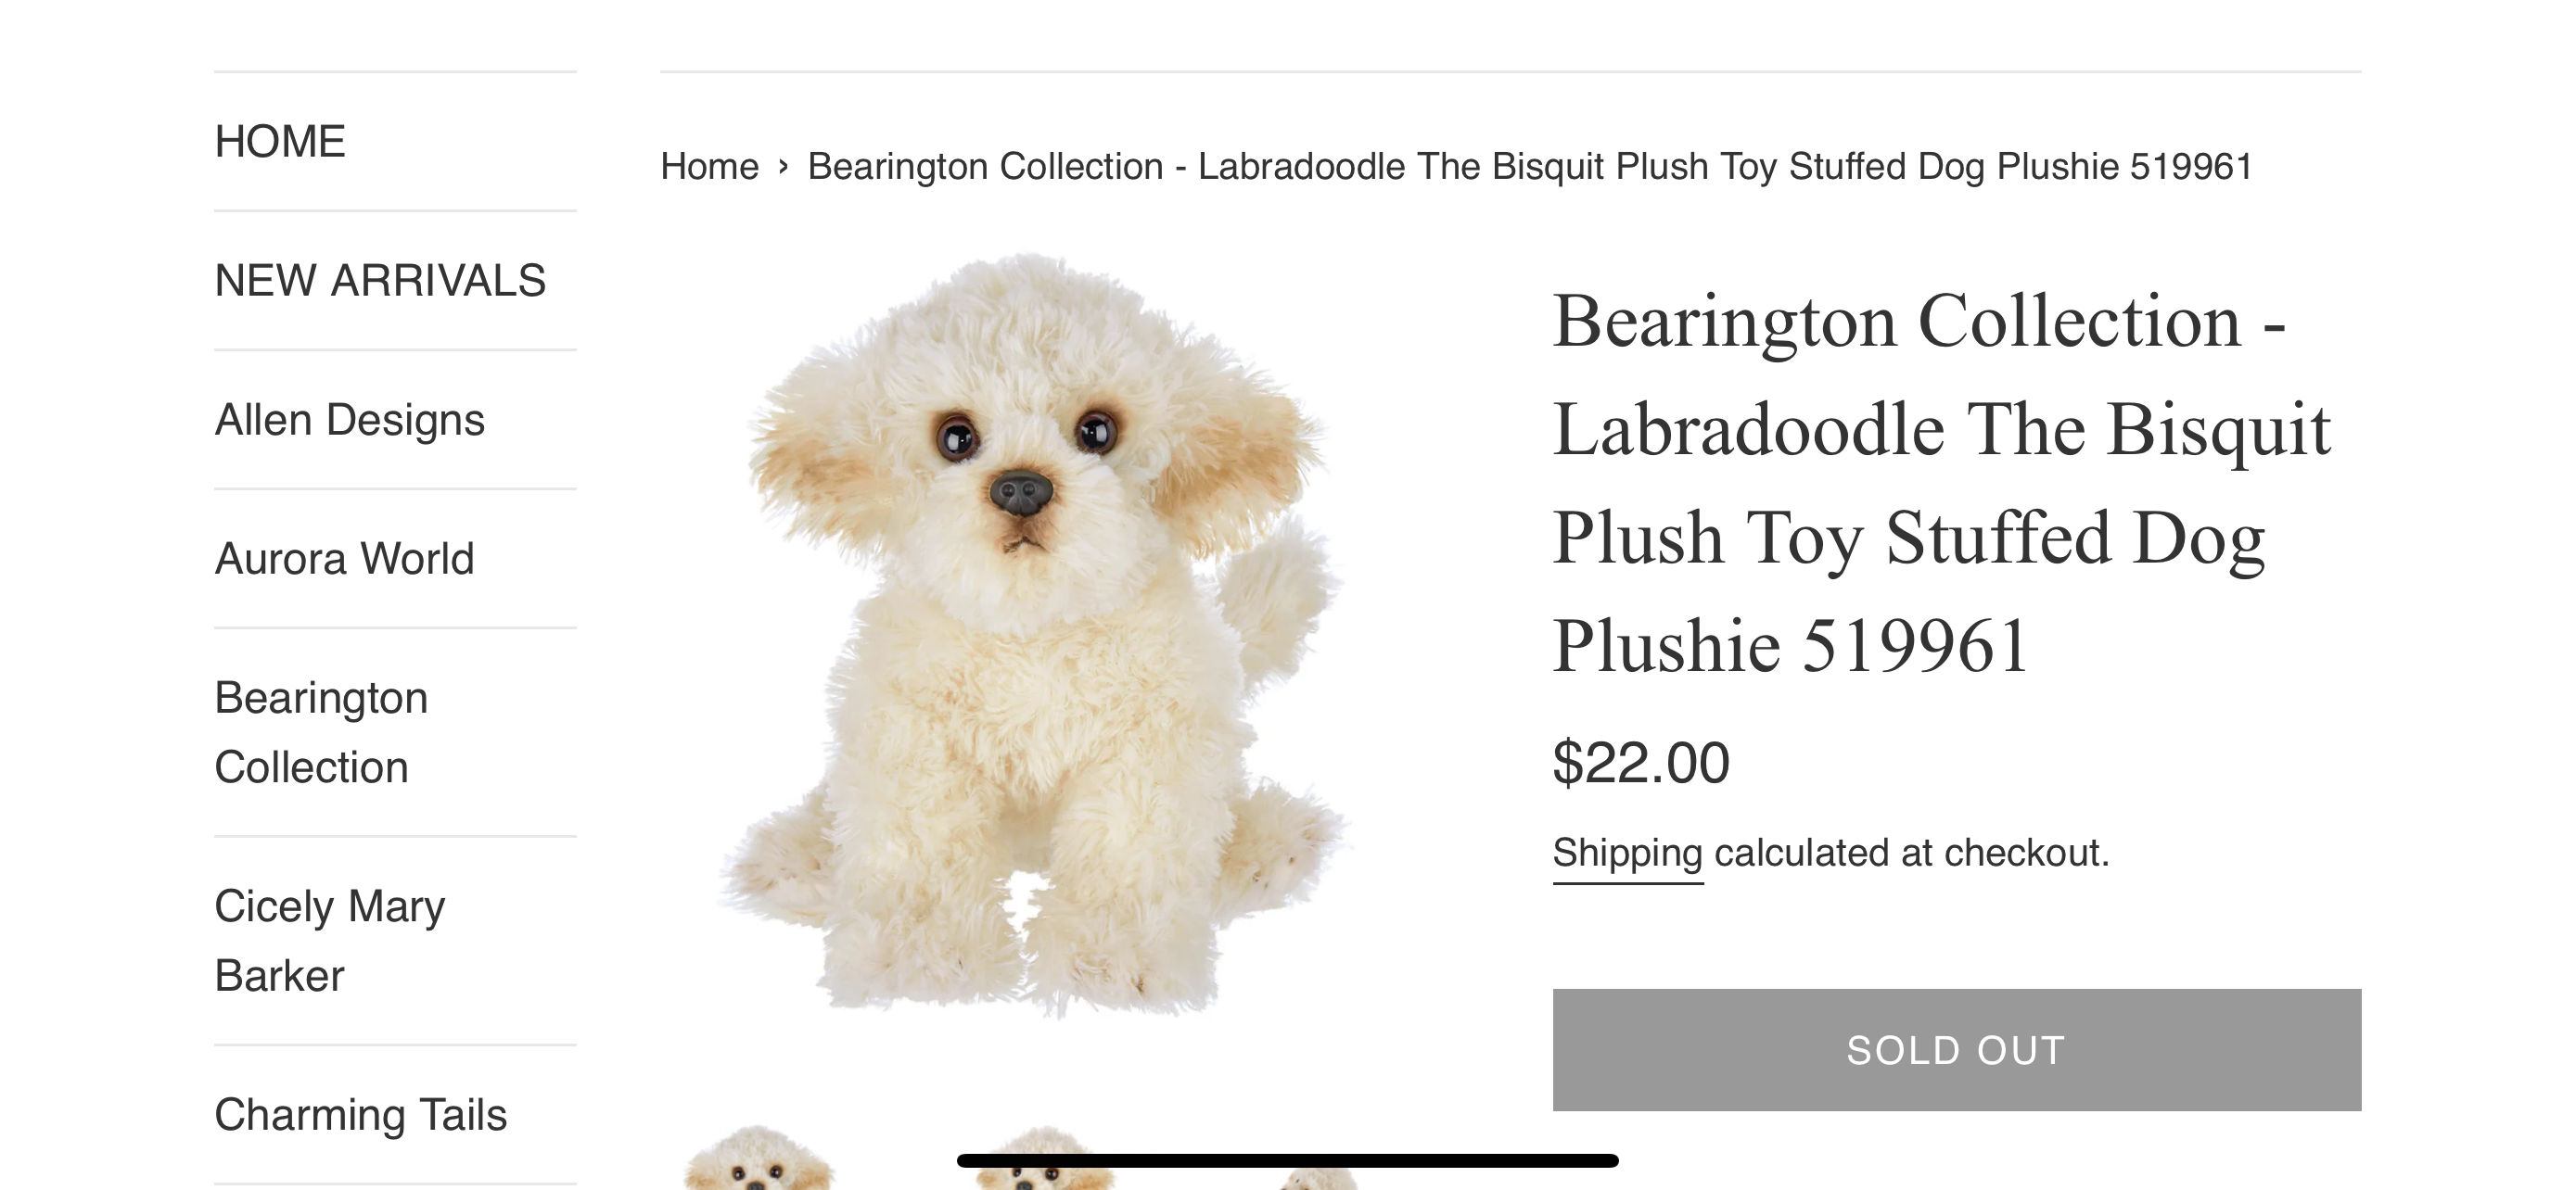Click the breadcrumb chevron separator
The height and width of the screenshot is (1190, 2576).
point(783,166)
